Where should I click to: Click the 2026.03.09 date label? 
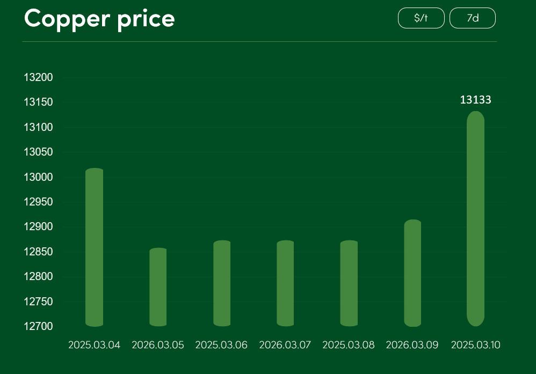(x=412, y=345)
